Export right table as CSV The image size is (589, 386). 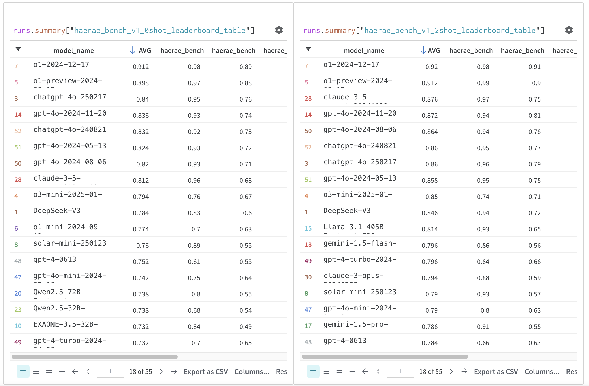496,371
